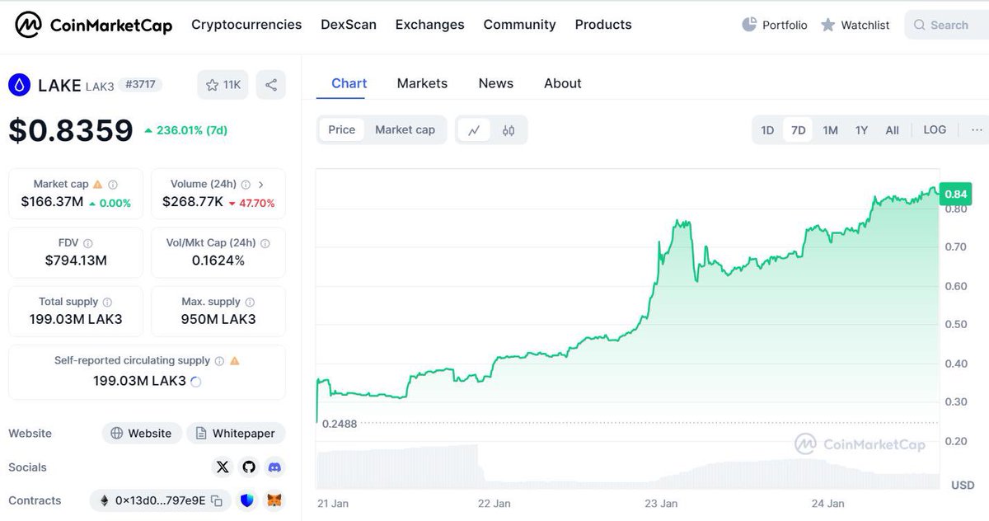Open the Community menu
Image resolution: width=989 pixels, height=521 pixels.
pos(519,25)
